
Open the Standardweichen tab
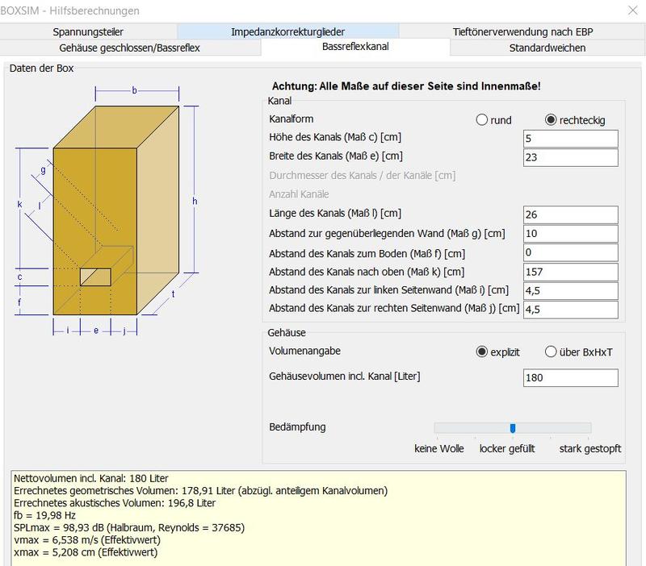pyautogui.click(x=547, y=48)
